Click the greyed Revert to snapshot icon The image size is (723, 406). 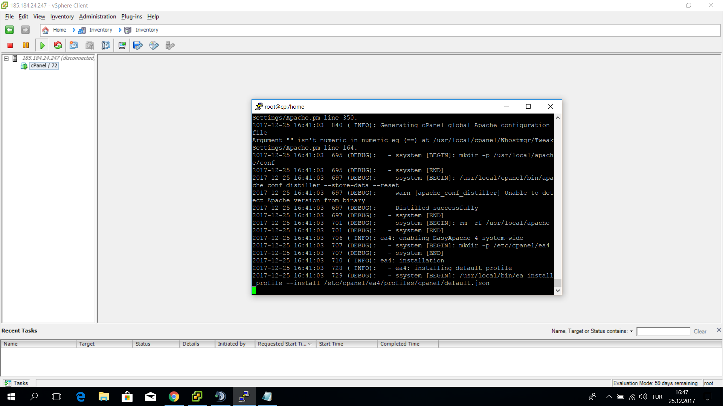tap(90, 45)
